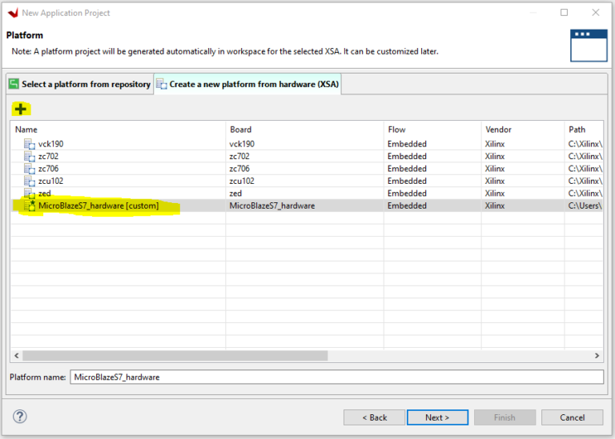This screenshot has width=615, height=439.
Task: Click the green plus add-platform icon
Action: (x=20, y=109)
